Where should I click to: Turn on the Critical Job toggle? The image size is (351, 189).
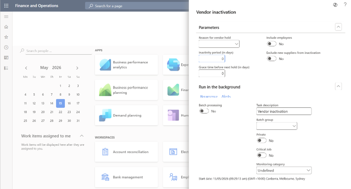pos(262,155)
